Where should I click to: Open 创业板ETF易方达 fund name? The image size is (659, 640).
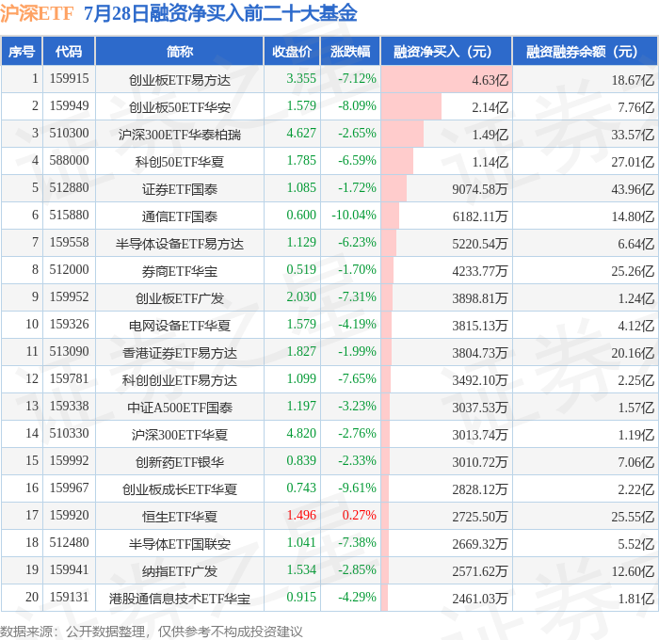click(180, 80)
